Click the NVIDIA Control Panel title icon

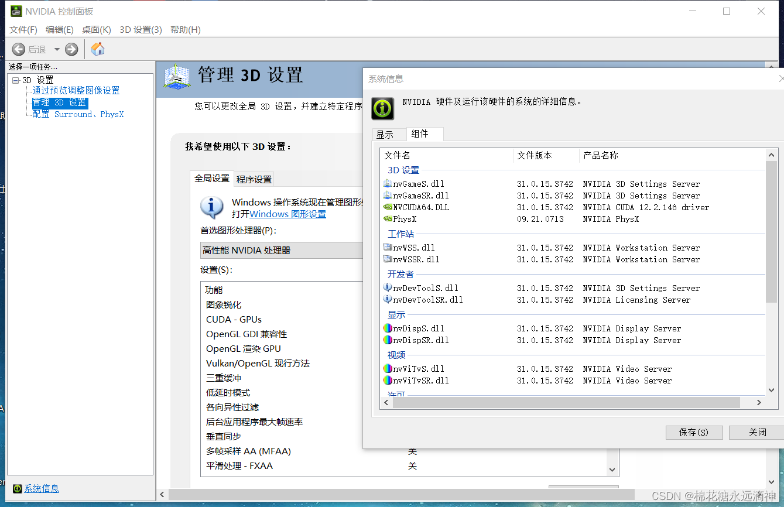(x=16, y=11)
